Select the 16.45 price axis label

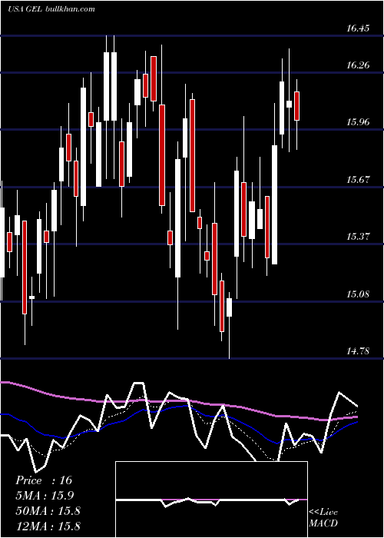coord(358,28)
